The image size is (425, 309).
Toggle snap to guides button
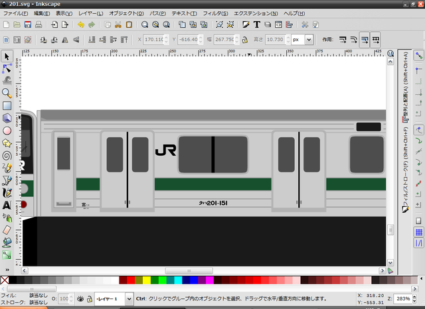(x=419, y=243)
